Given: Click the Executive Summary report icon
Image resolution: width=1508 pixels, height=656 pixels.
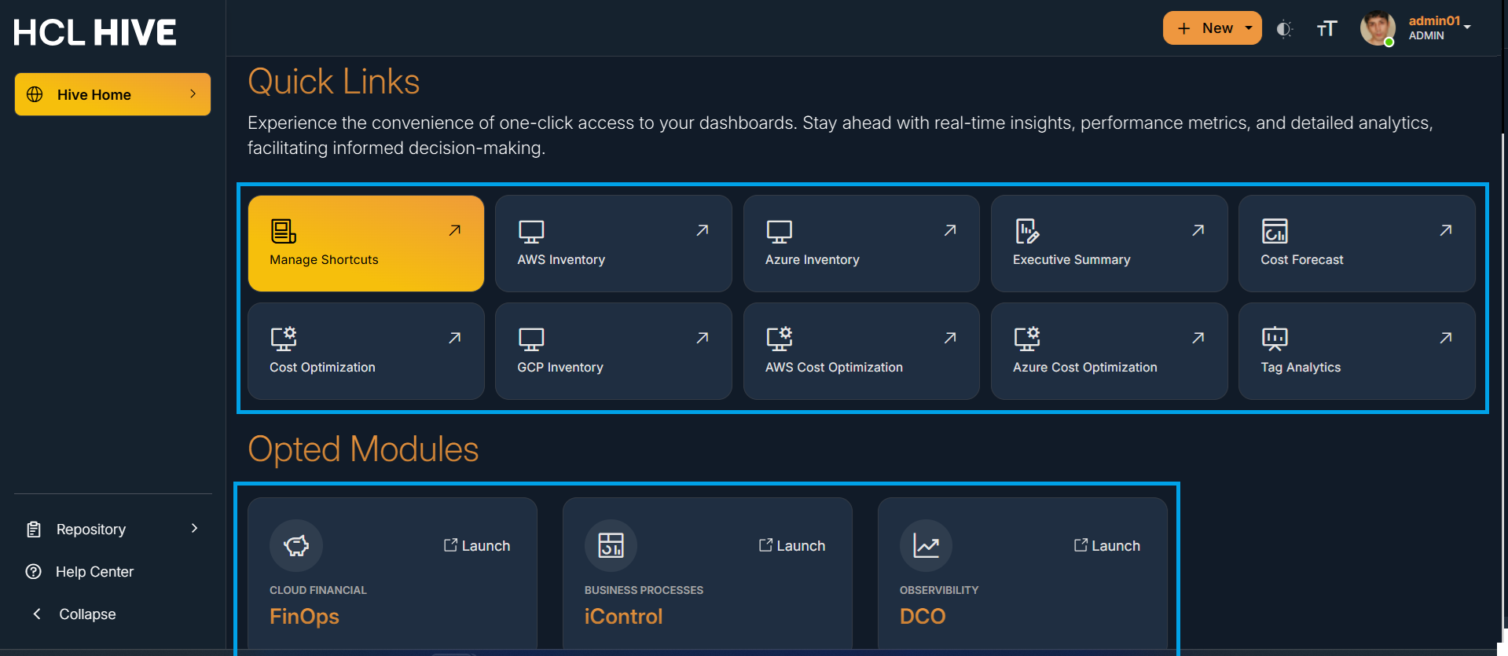Looking at the screenshot, I should 1027,231.
